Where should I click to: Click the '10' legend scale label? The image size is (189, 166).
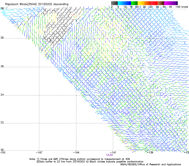(125, 7)
